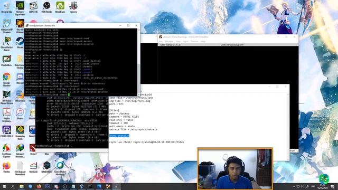Open the taskbar clock and date
338x190 pixels.
tap(323, 186)
